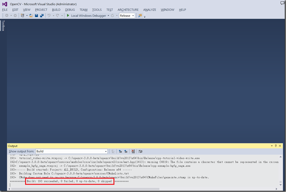Screen dimensions: 286x192
Task: Click the 'Building Custom Rule' output line
Action: 69,174
